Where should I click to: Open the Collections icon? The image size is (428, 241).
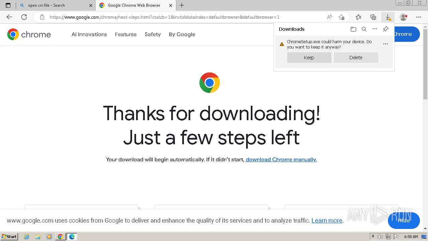[x=373, y=17]
